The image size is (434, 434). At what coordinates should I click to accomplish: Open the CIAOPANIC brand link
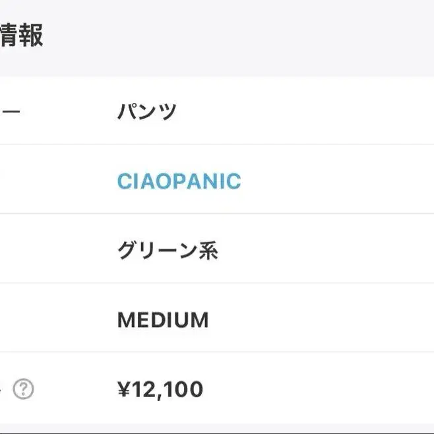point(179,181)
